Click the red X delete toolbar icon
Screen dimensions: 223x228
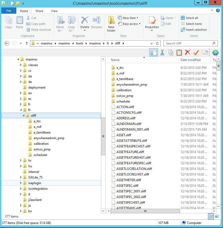point(187,52)
